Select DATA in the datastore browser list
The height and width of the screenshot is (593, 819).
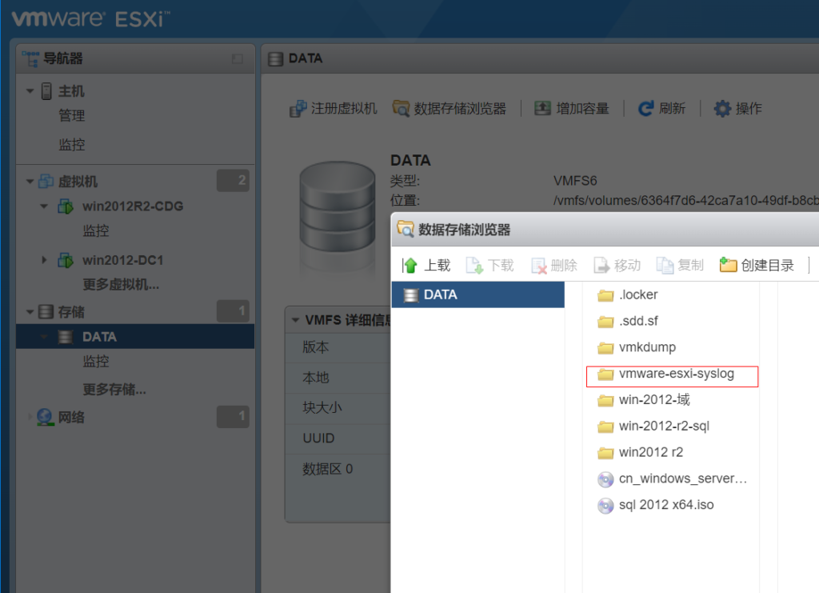tap(478, 294)
